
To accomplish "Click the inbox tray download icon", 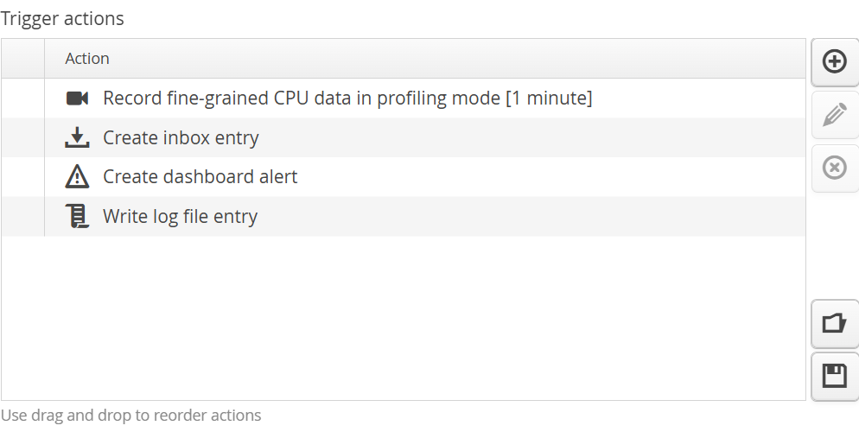I will click(78, 138).
